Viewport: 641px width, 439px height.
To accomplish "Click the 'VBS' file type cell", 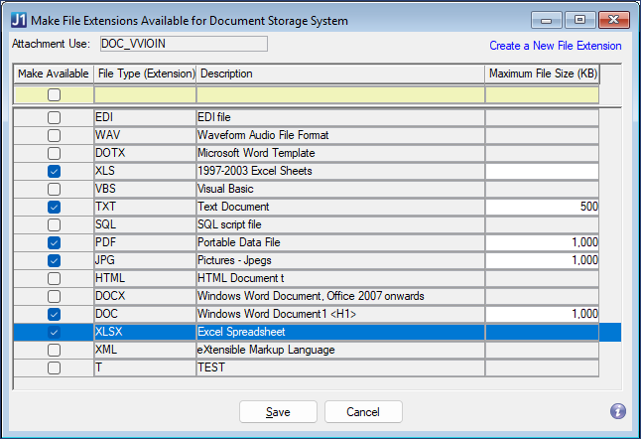I will click(145, 189).
